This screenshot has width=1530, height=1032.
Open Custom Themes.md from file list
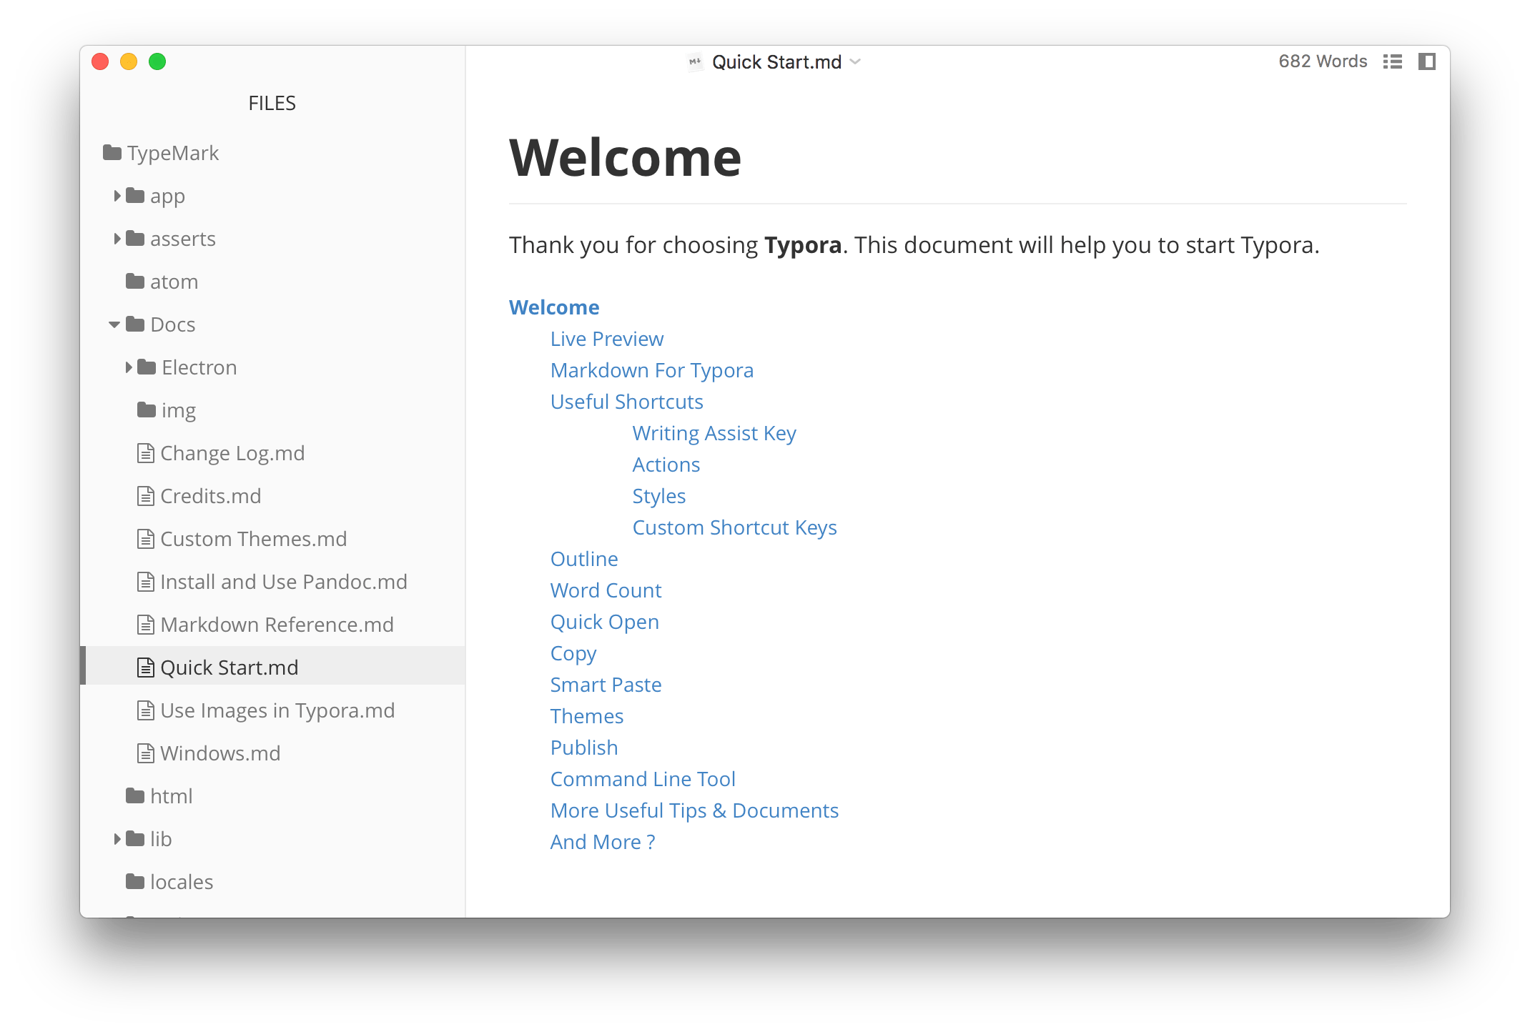pyautogui.click(x=251, y=538)
